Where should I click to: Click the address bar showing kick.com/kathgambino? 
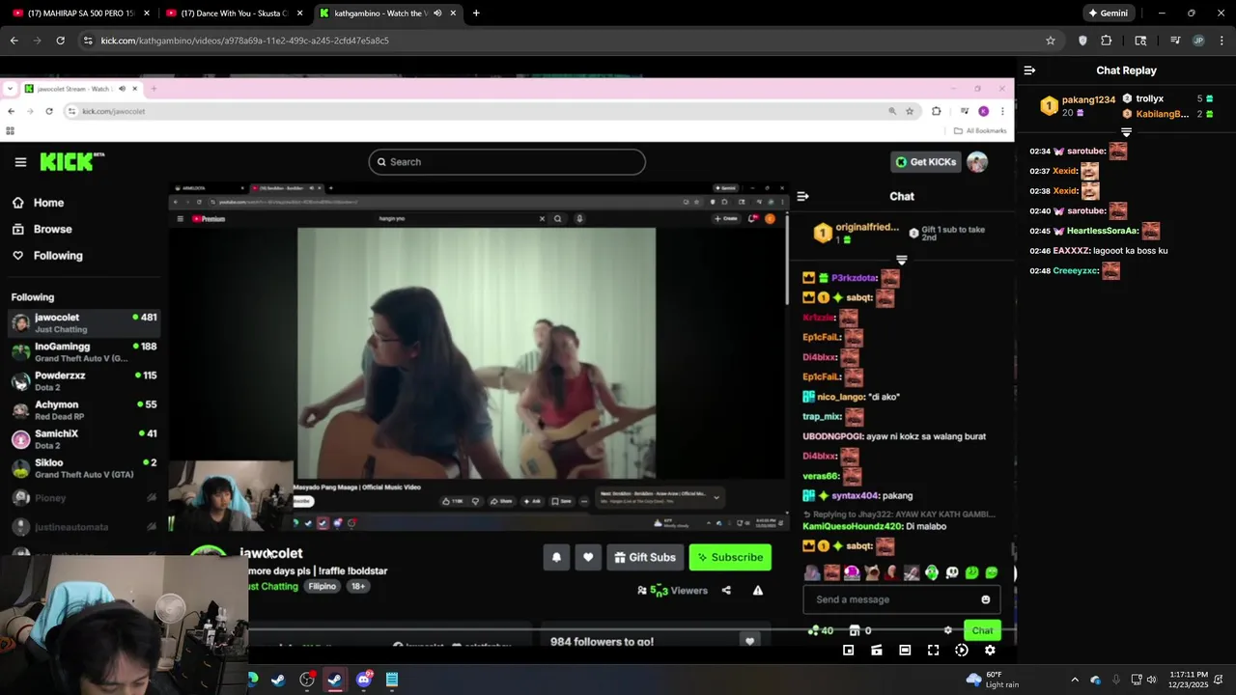point(570,41)
